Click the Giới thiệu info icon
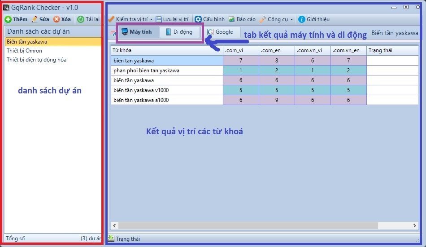This screenshot has width=426, height=247. click(x=301, y=19)
